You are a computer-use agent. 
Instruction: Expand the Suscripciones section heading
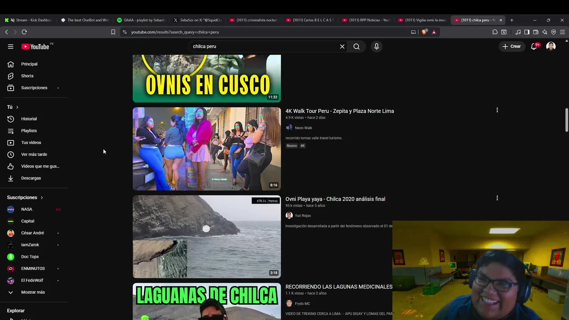(x=25, y=197)
